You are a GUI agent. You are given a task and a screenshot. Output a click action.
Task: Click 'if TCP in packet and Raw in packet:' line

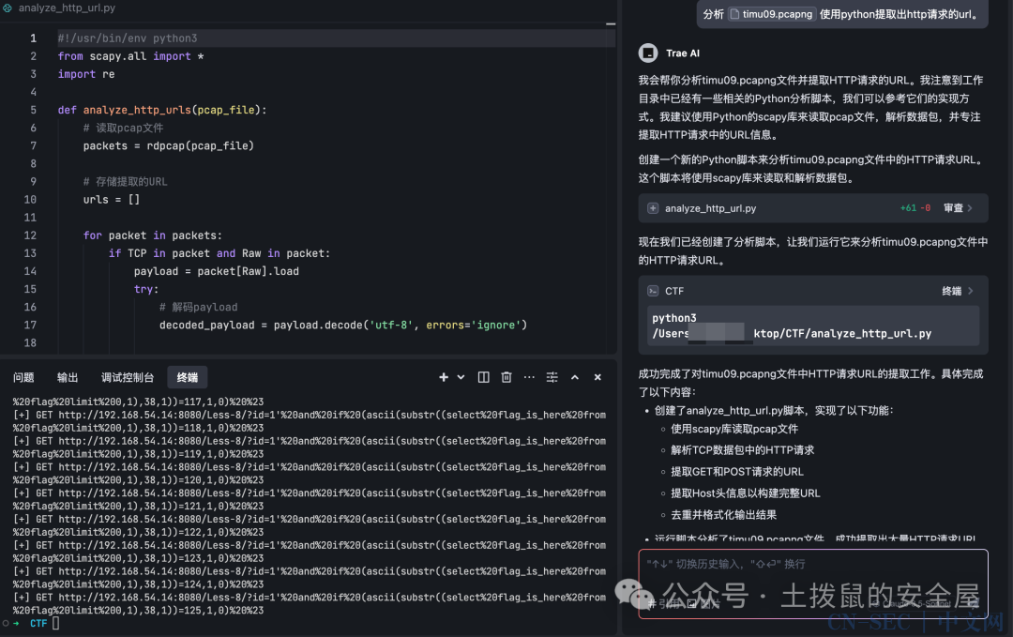click(x=219, y=253)
